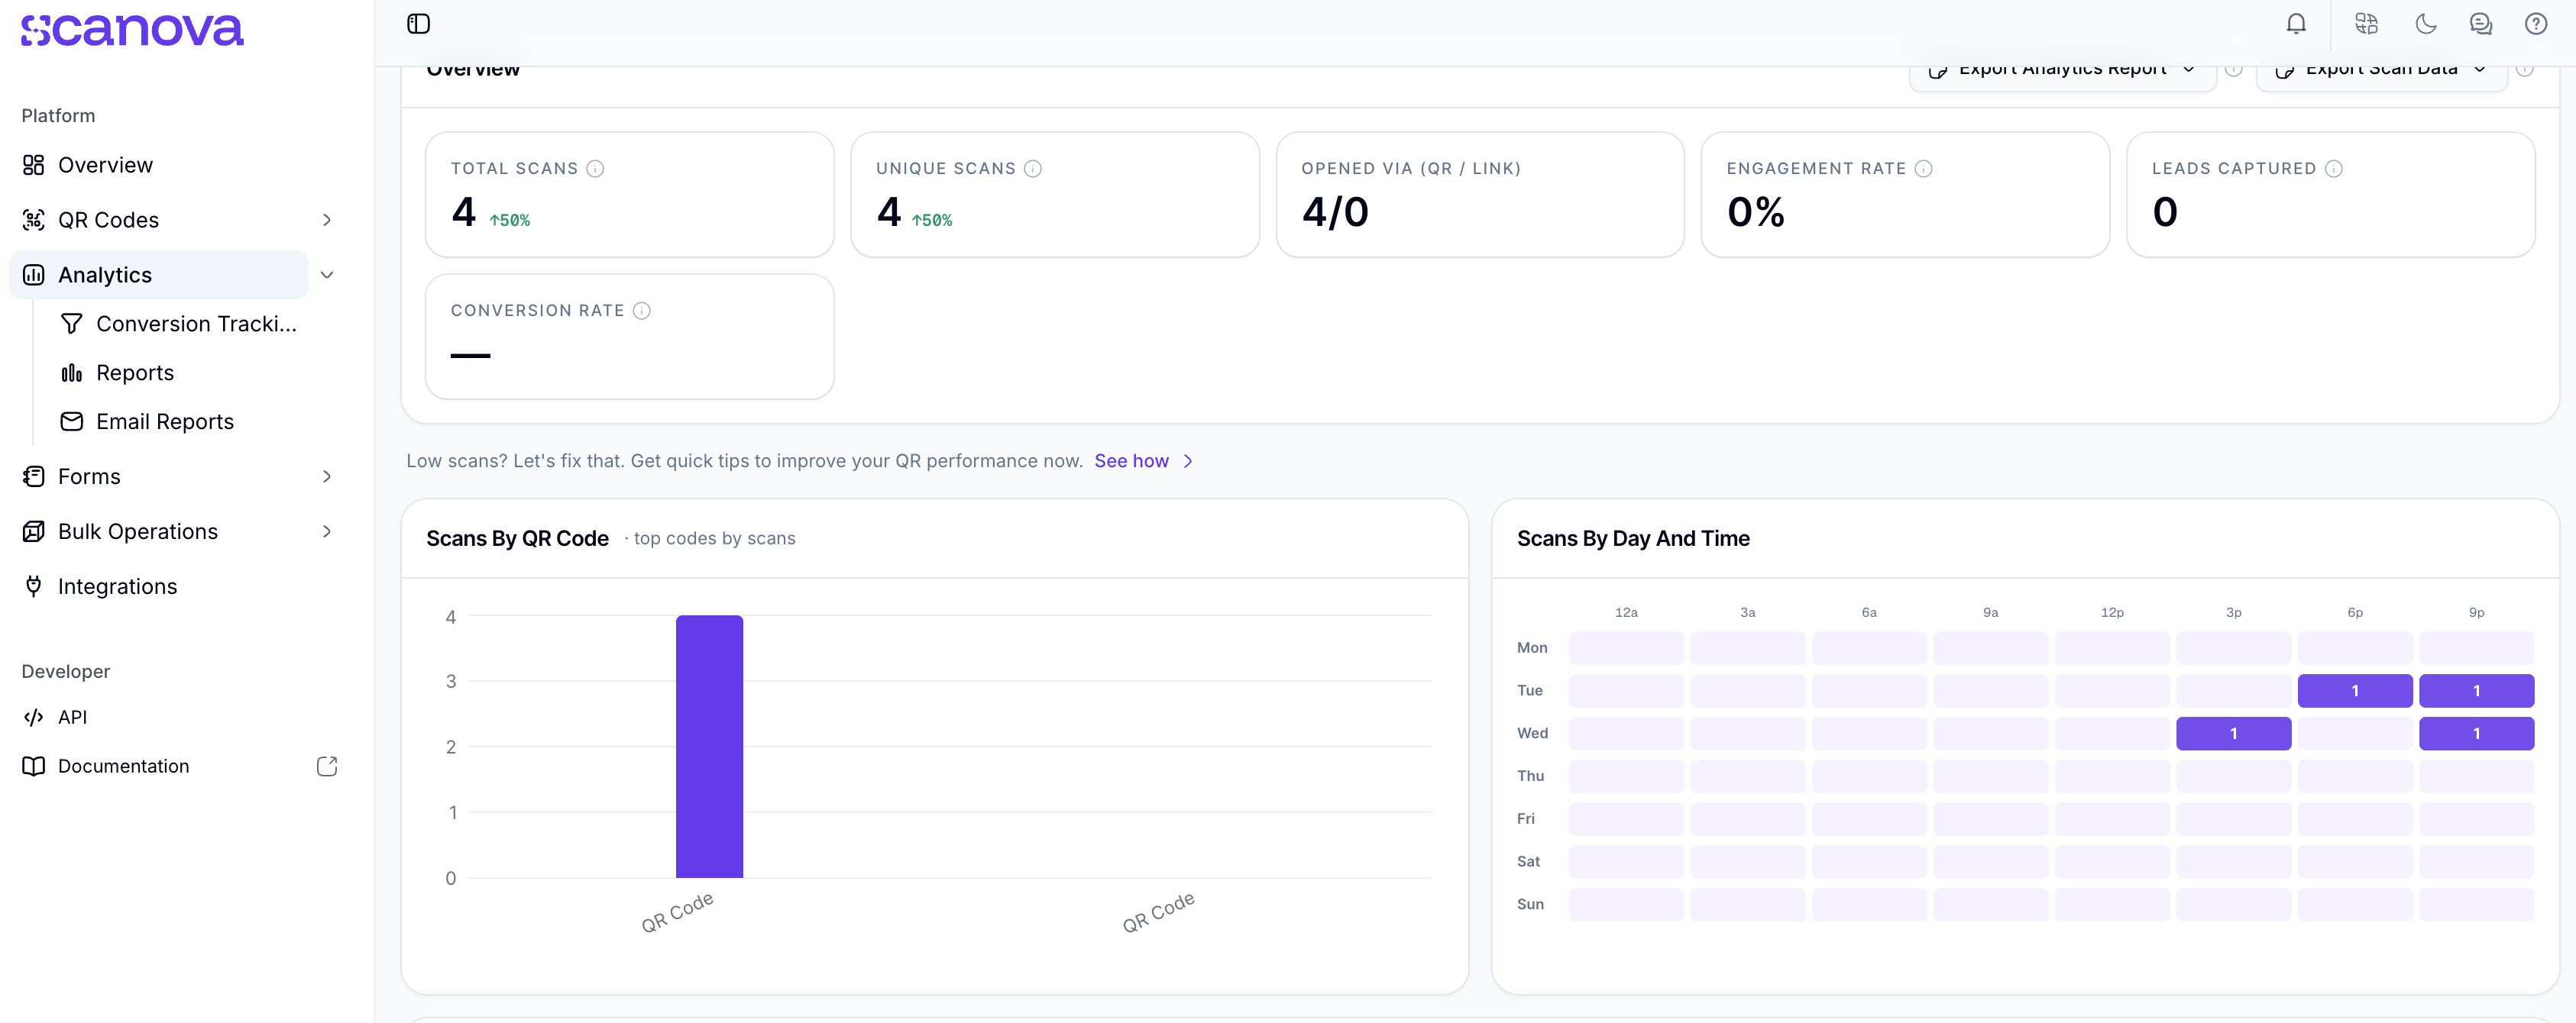Click the purple QR Code bar in chart
Viewport: 2576px width, 1023px height.
click(x=709, y=747)
